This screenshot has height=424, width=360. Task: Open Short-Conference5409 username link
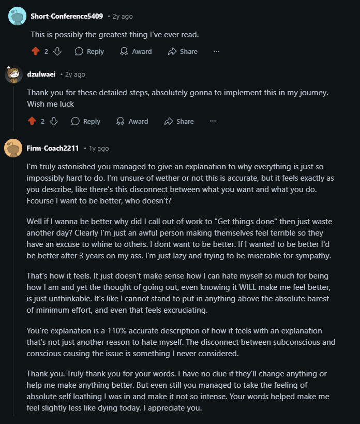[x=67, y=16]
